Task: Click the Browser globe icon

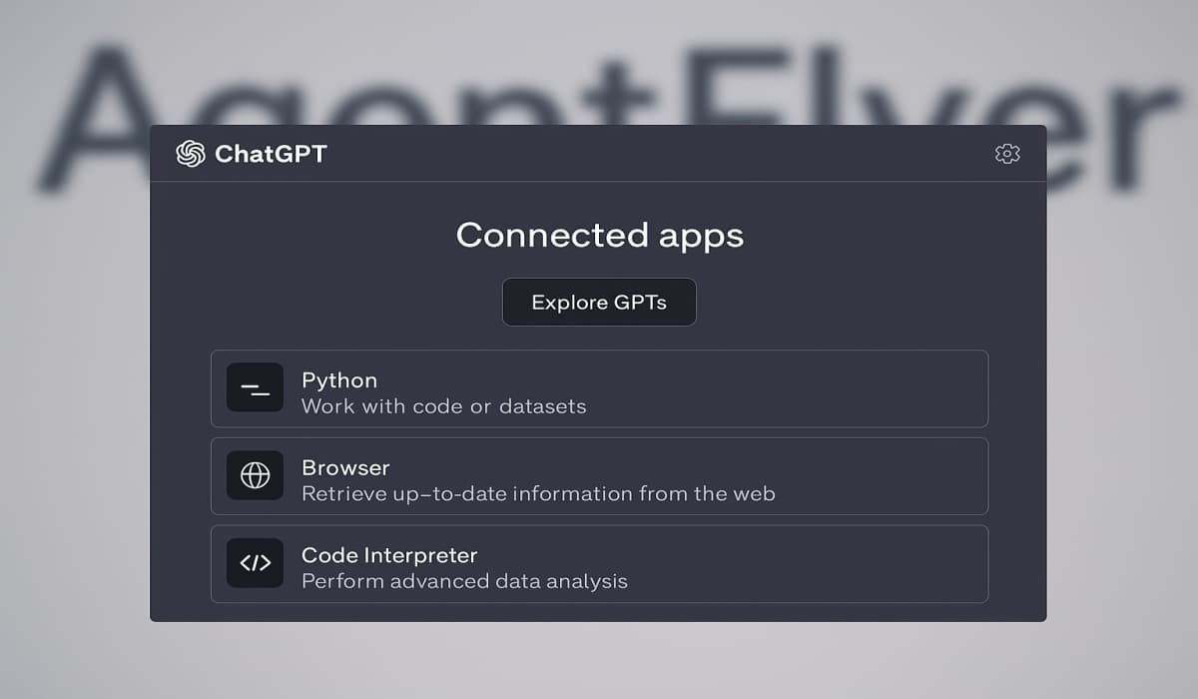Action: coord(256,475)
